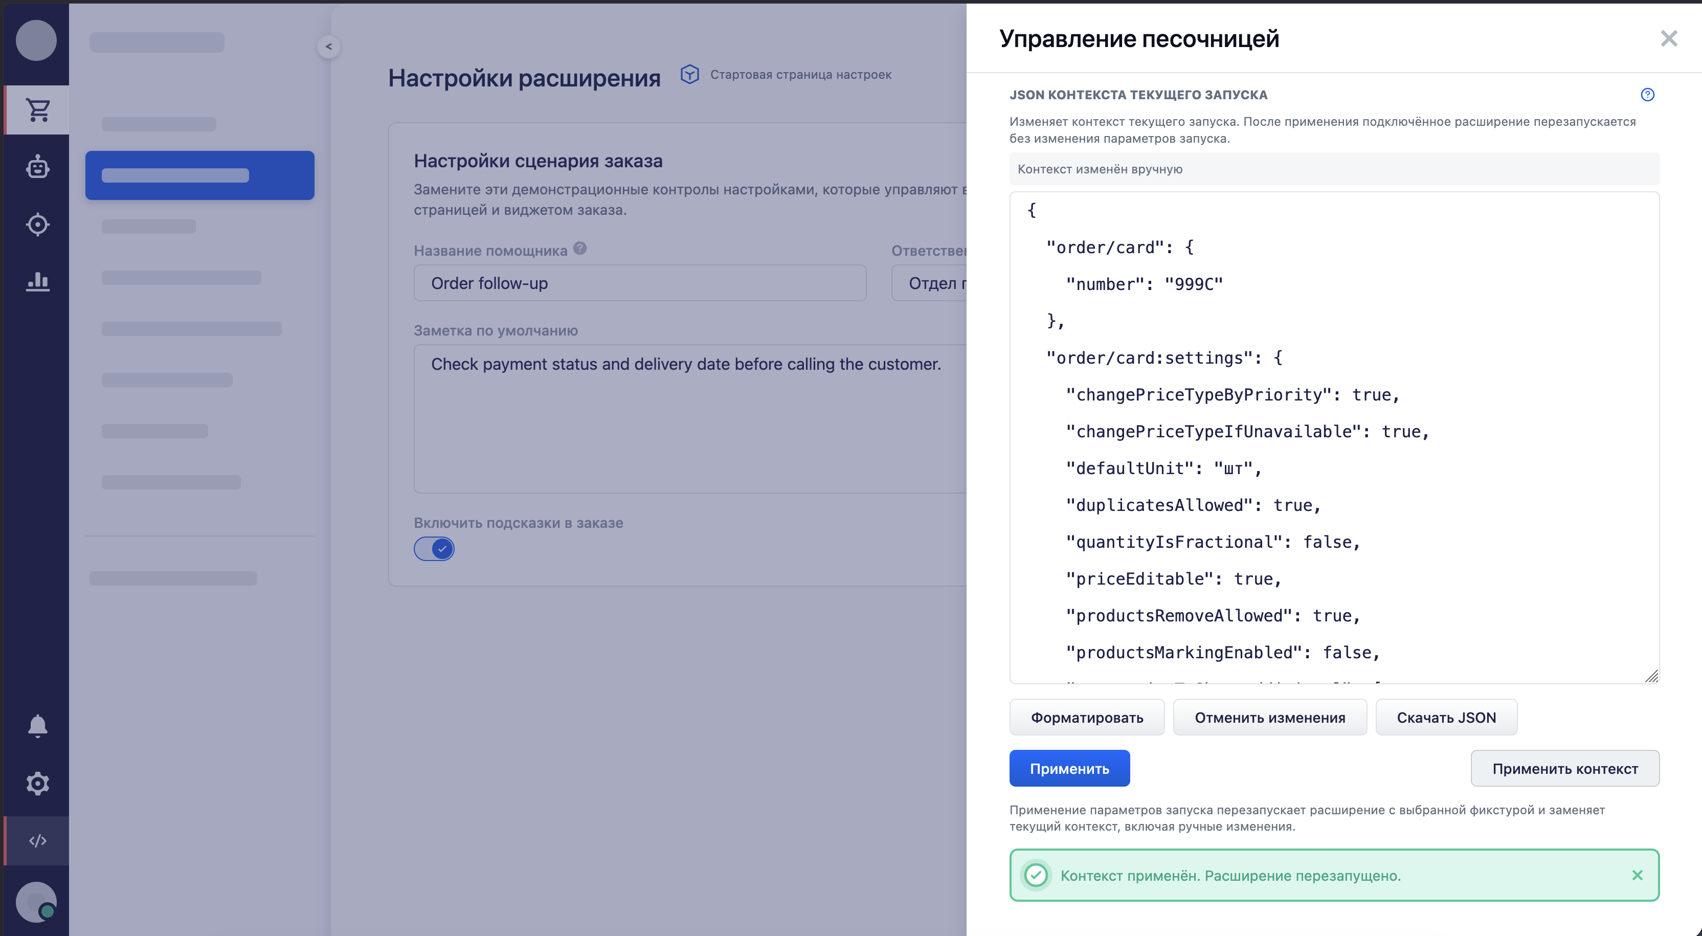Viewport: 1702px width, 936px height.
Task: Select the highlighted blue sidebar menu item
Action: [199, 175]
